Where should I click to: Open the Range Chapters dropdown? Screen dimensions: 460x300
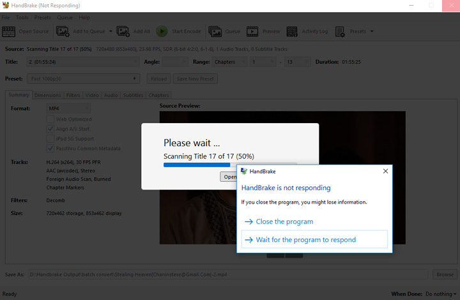[x=229, y=62]
